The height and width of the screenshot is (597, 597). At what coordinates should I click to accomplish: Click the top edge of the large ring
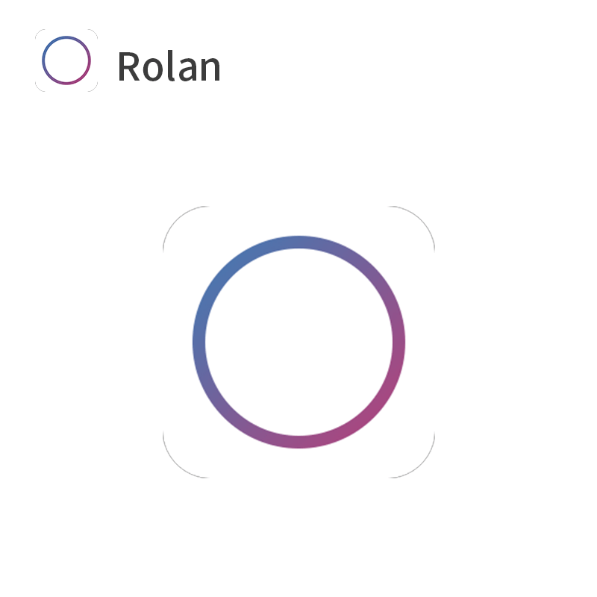pos(298,243)
